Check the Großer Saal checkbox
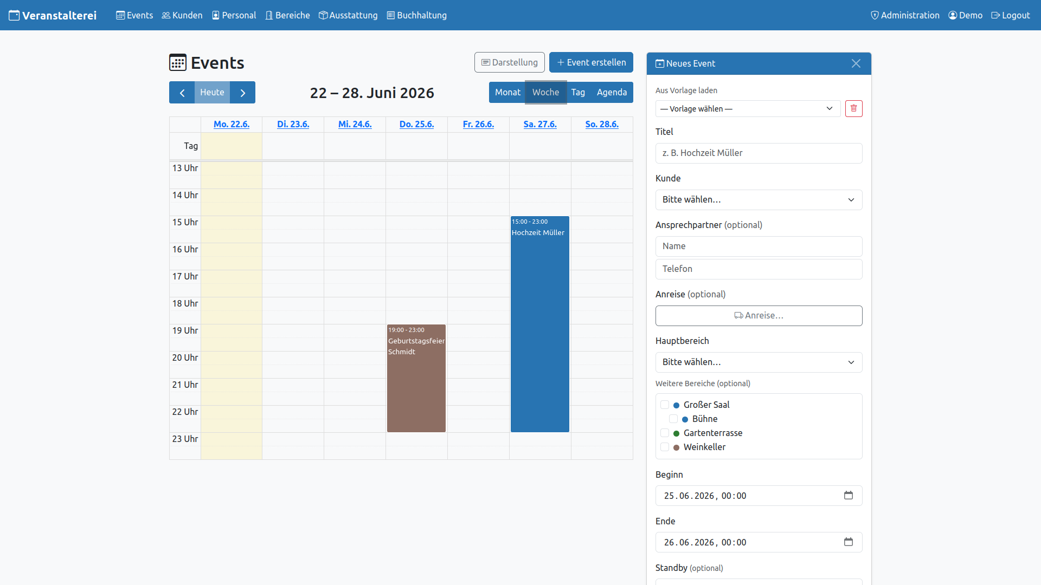 665,405
